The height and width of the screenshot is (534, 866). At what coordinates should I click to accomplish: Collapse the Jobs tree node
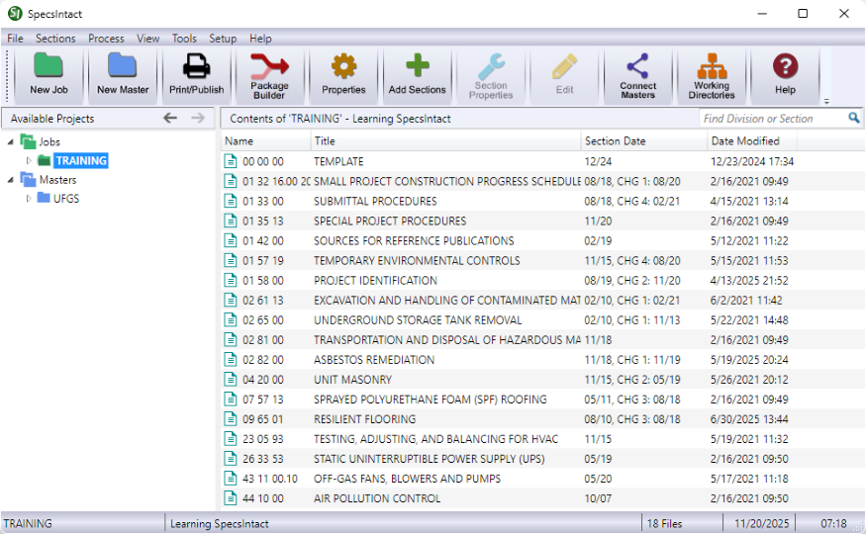point(11,141)
